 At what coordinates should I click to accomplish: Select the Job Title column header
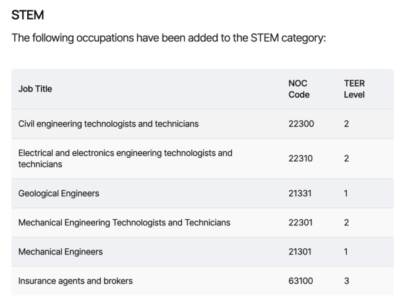coord(35,89)
